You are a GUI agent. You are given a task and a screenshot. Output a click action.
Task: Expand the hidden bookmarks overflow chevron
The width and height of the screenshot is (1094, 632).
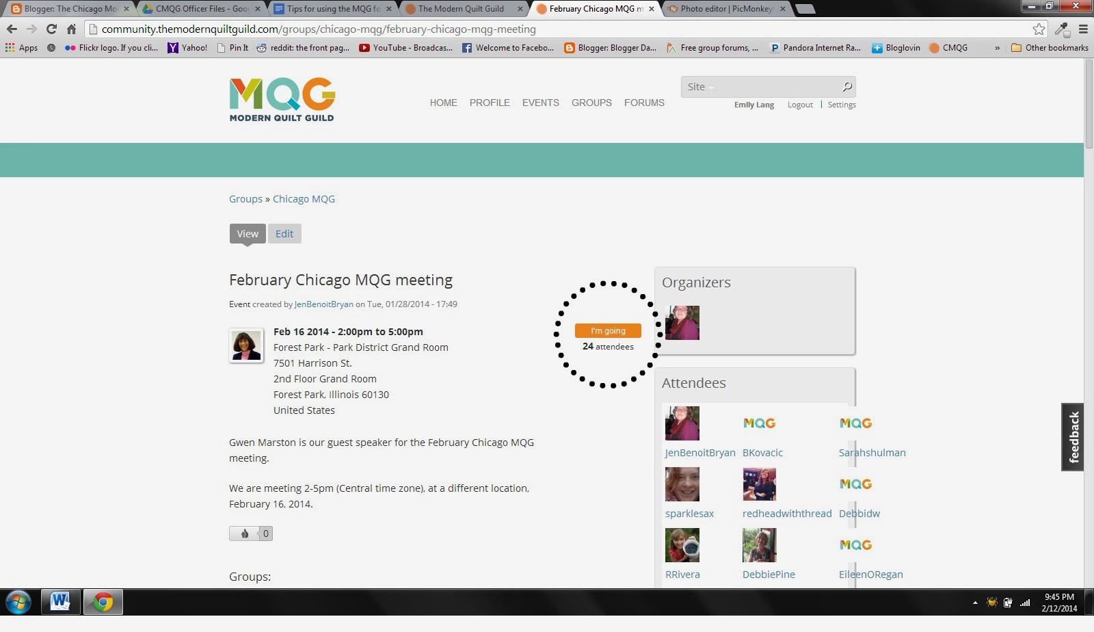(x=997, y=48)
